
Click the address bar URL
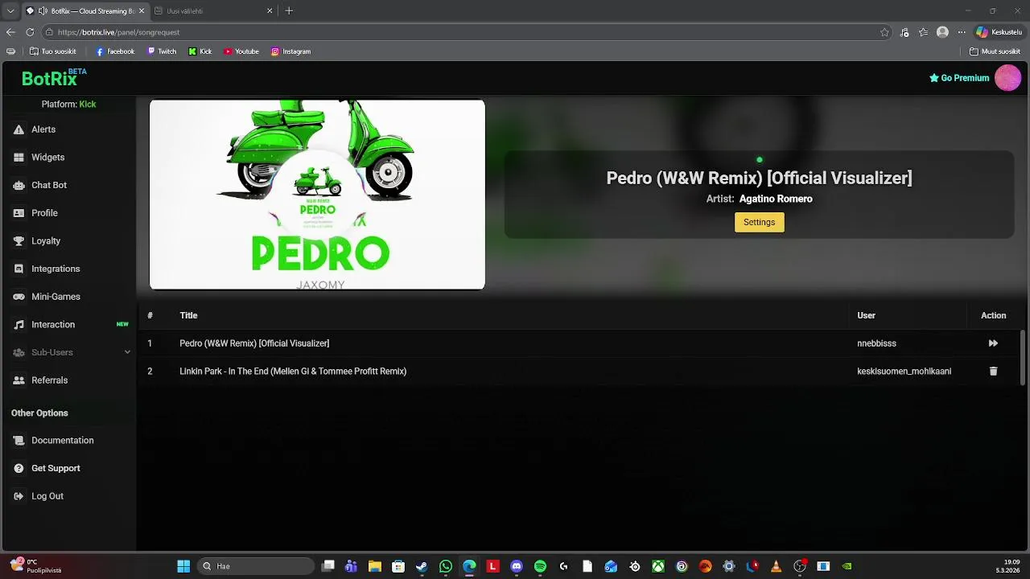[x=118, y=32]
